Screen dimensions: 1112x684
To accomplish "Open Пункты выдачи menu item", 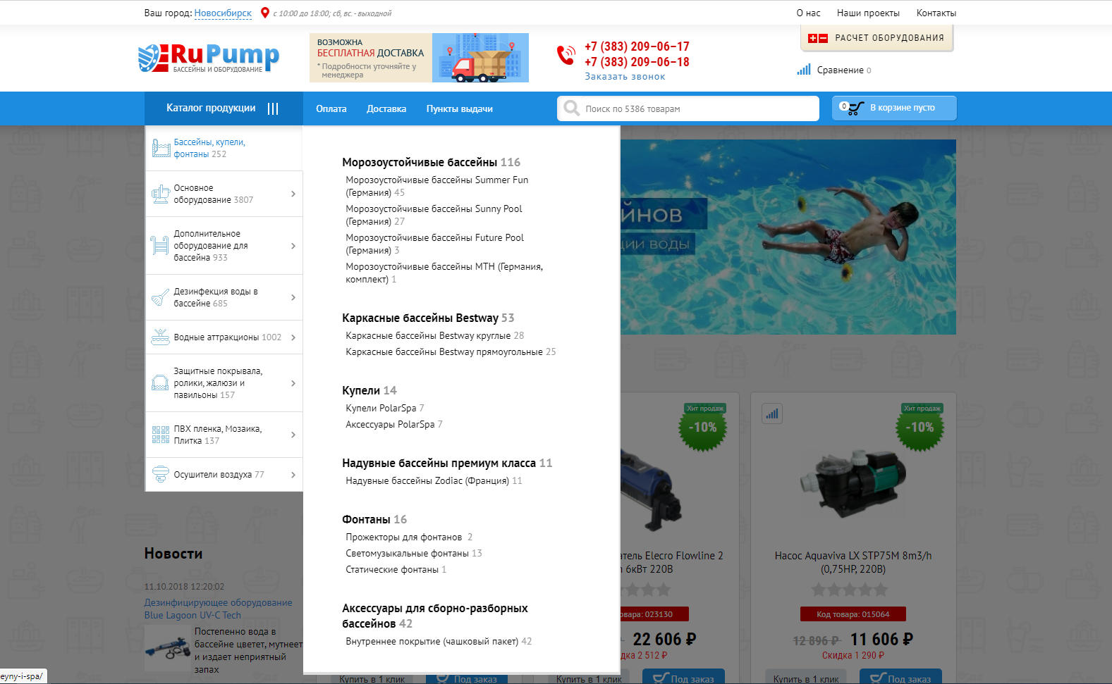I will click(x=460, y=108).
